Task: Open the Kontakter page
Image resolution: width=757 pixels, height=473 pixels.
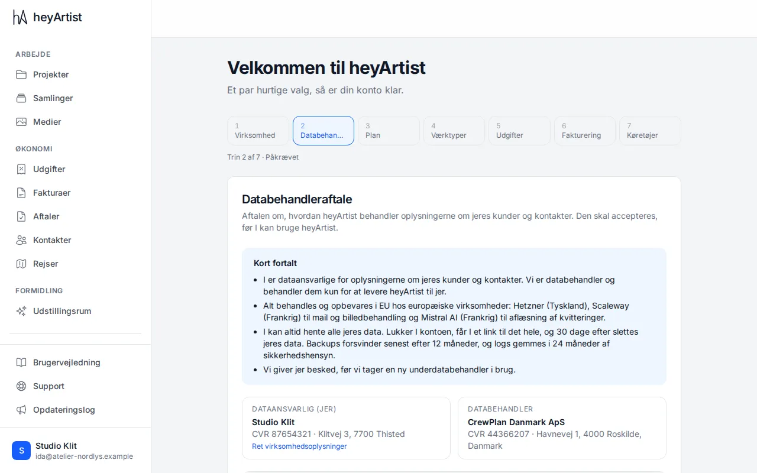Action: [76, 240]
